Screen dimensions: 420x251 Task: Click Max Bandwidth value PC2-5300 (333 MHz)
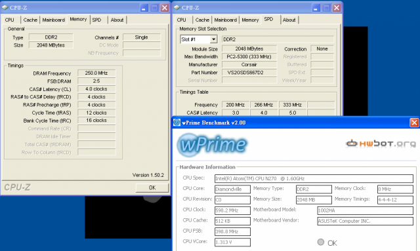point(249,57)
